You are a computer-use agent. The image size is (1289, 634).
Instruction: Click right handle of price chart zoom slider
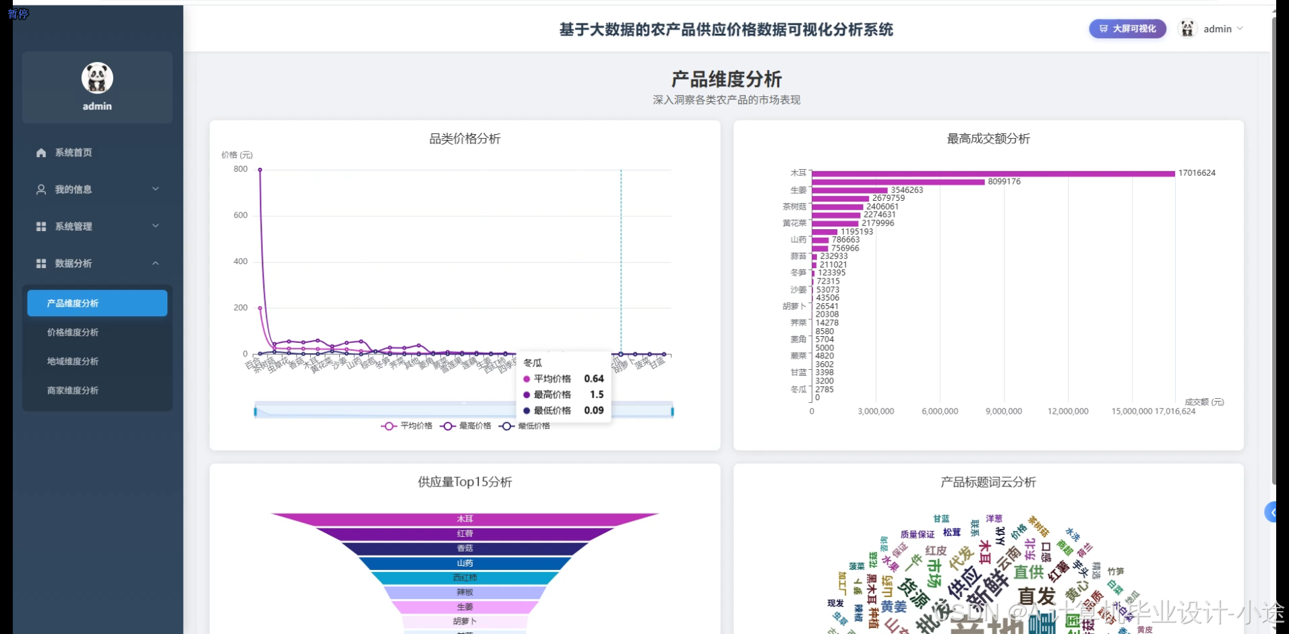(672, 411)
